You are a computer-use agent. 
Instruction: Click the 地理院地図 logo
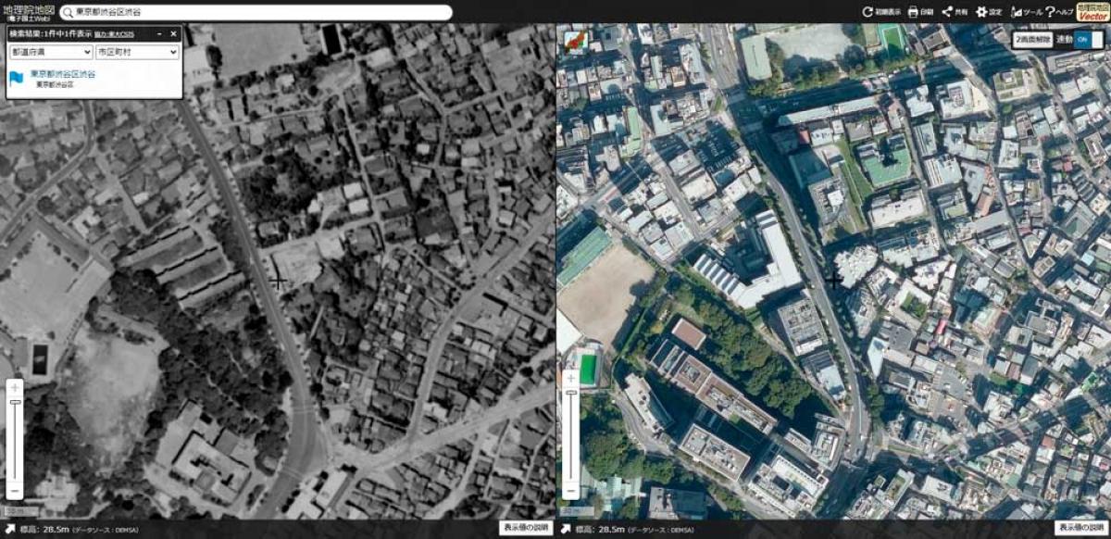pyautogui.click(x=27, y=11)
